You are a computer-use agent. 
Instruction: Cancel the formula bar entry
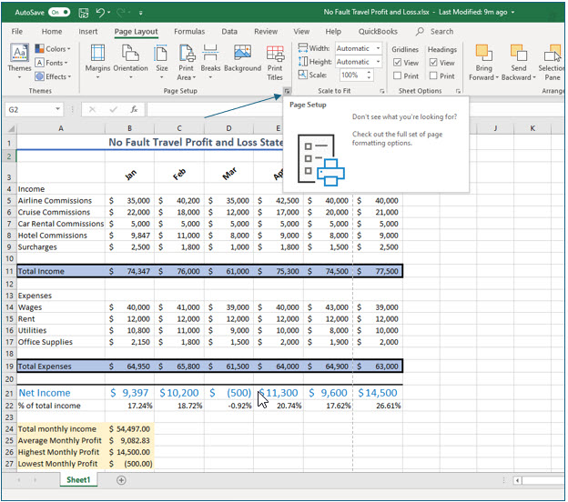[x=92, y=109]
